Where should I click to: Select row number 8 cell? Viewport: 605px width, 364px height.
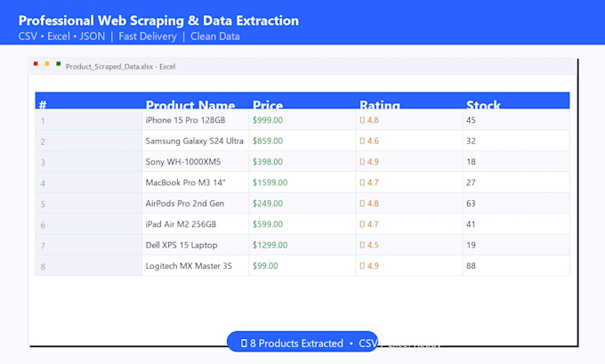coord(88,265)
